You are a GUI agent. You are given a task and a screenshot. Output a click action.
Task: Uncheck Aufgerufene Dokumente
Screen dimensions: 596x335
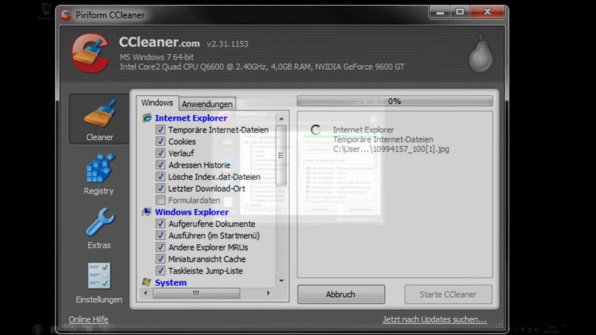tap(160, 224)
